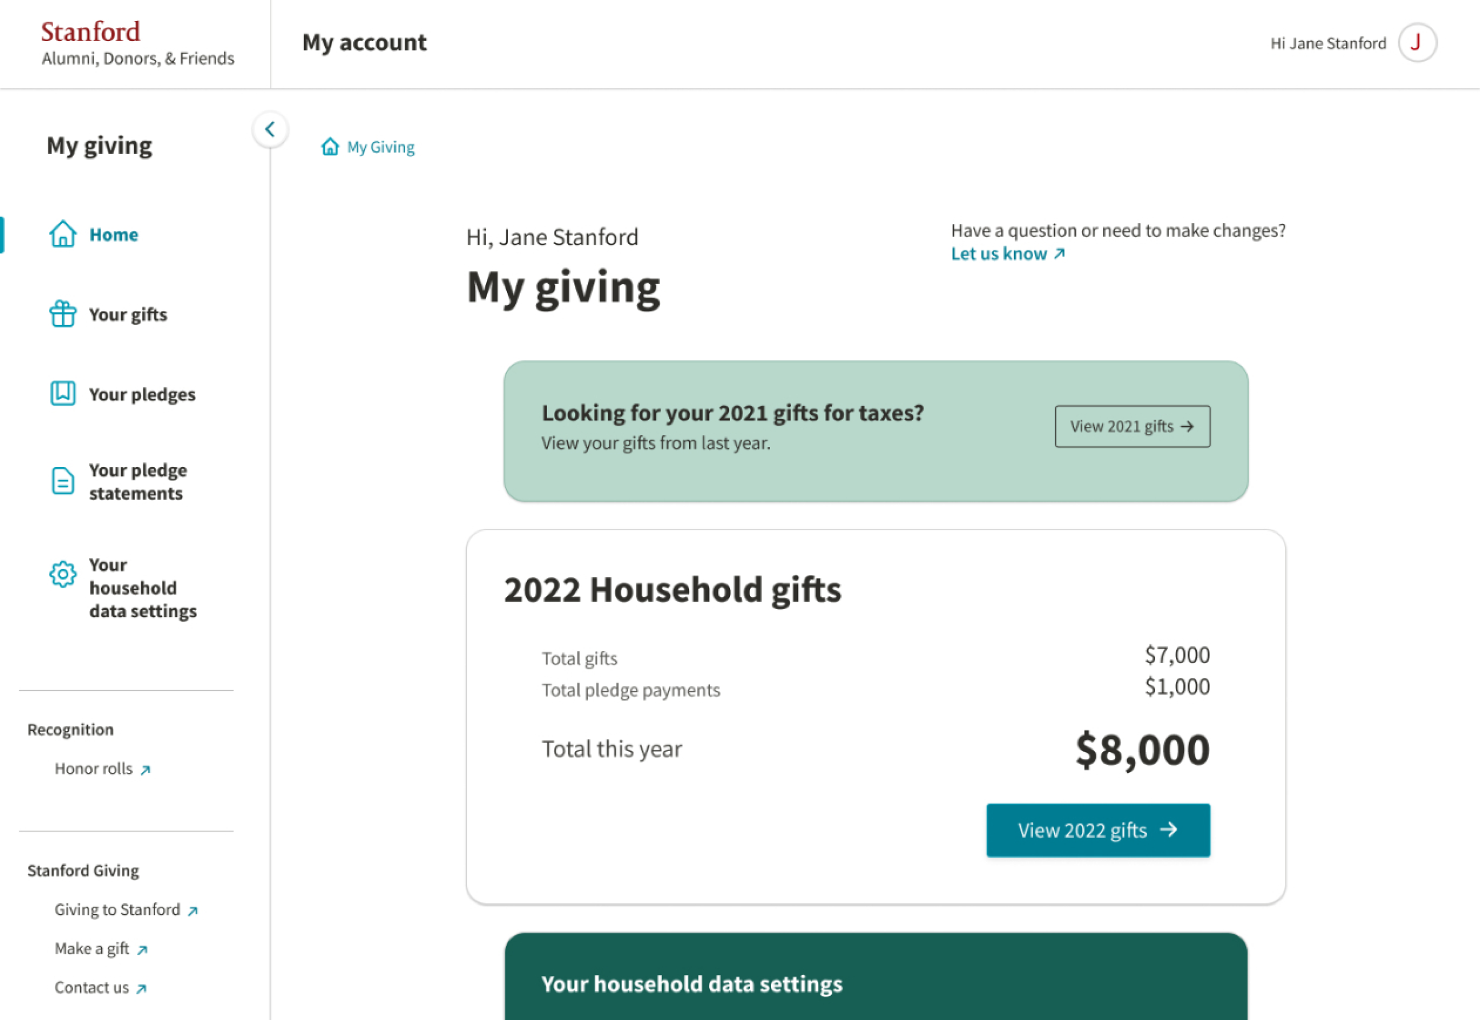Click the house icon in the breadcrumb

330,147
